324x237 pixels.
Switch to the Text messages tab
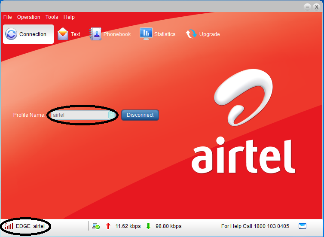coord(69,34)
